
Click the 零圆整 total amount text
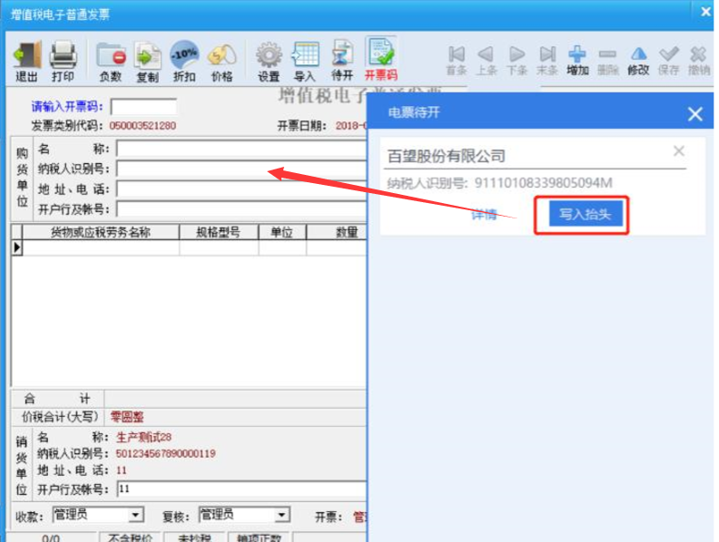click(127, 417)
